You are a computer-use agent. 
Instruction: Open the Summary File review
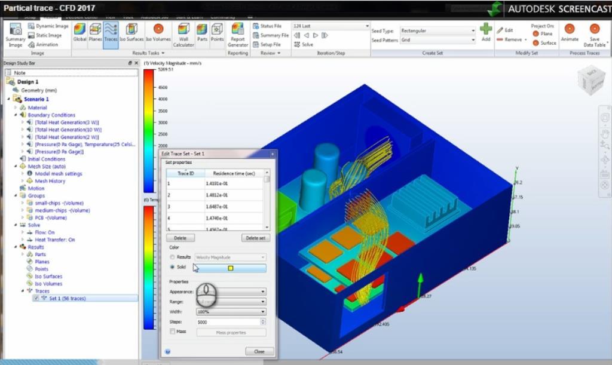[271, 35]
